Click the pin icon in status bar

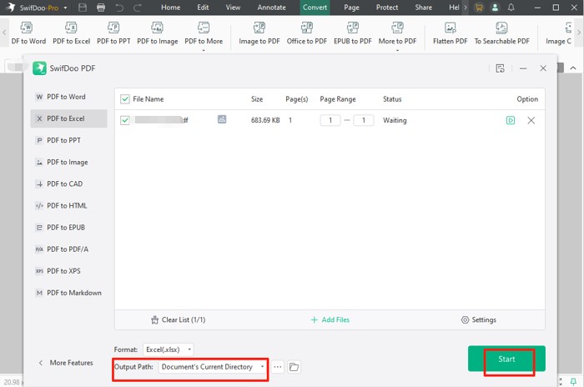574,382
